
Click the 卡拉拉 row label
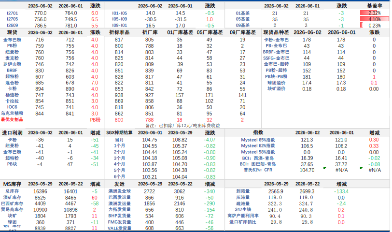pos(12,101)
